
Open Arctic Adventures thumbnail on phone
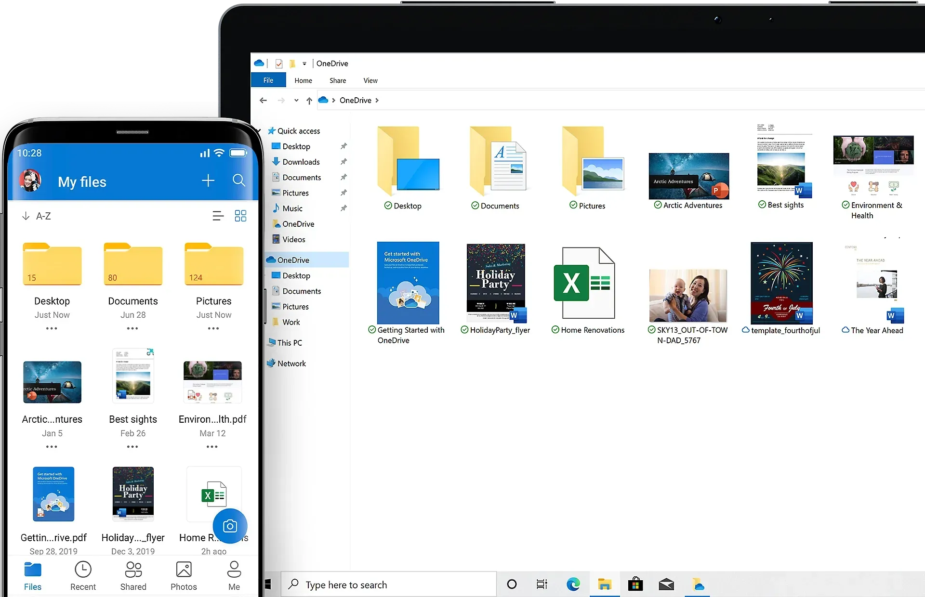coord(52,382)
